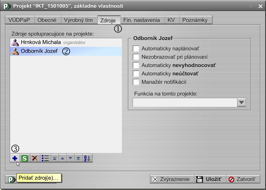Move resource to top of list

pos(55,158)
